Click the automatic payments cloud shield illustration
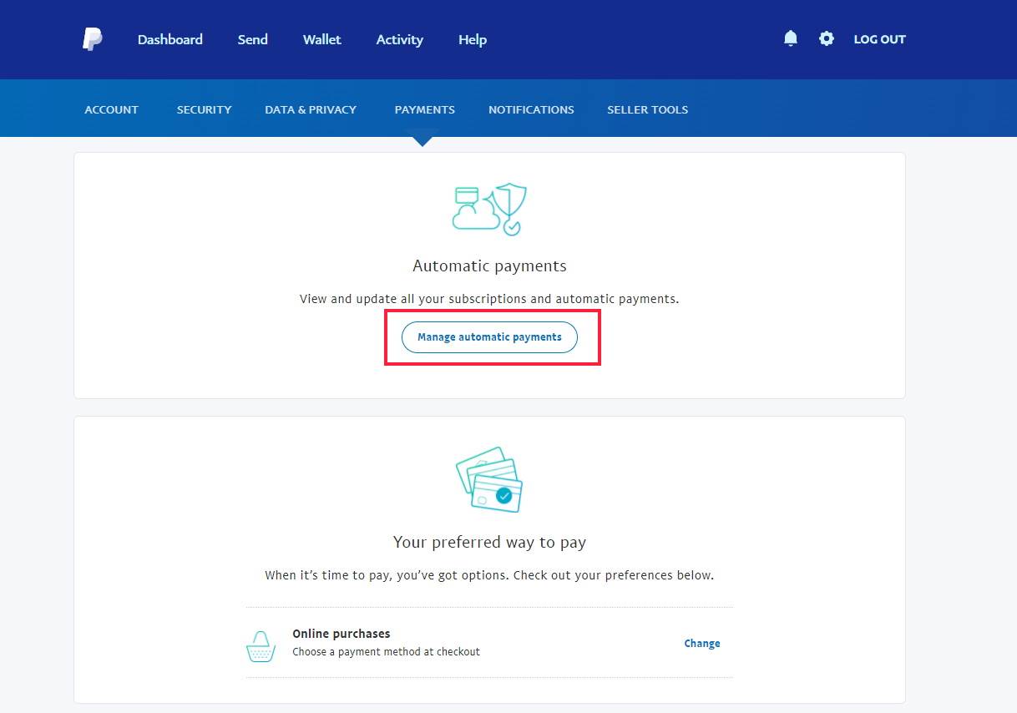This screenshot has width=1017, height=713. (489, 210)
